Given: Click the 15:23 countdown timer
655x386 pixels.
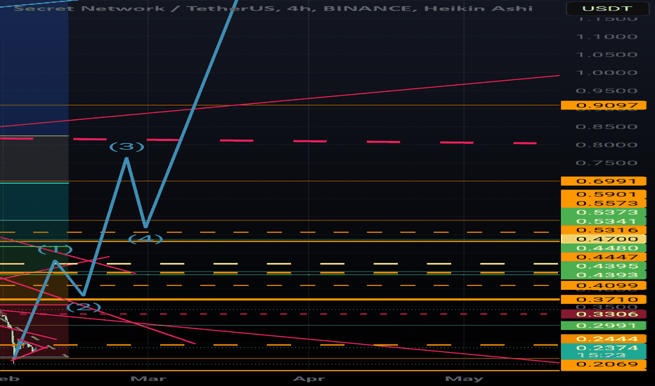Looking at the screenshot, I should click(x=602, y=355).
